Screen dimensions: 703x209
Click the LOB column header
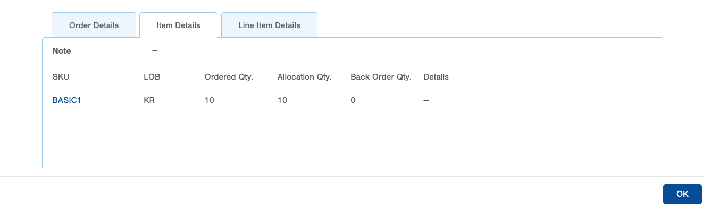coord(152,77)
